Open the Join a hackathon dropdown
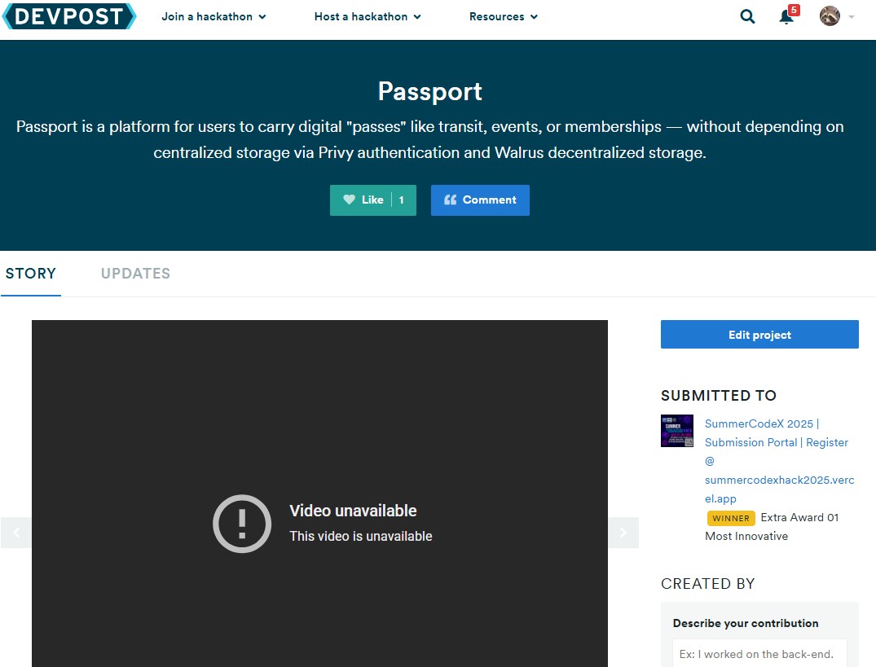876x667 pixels. (213, 17)
